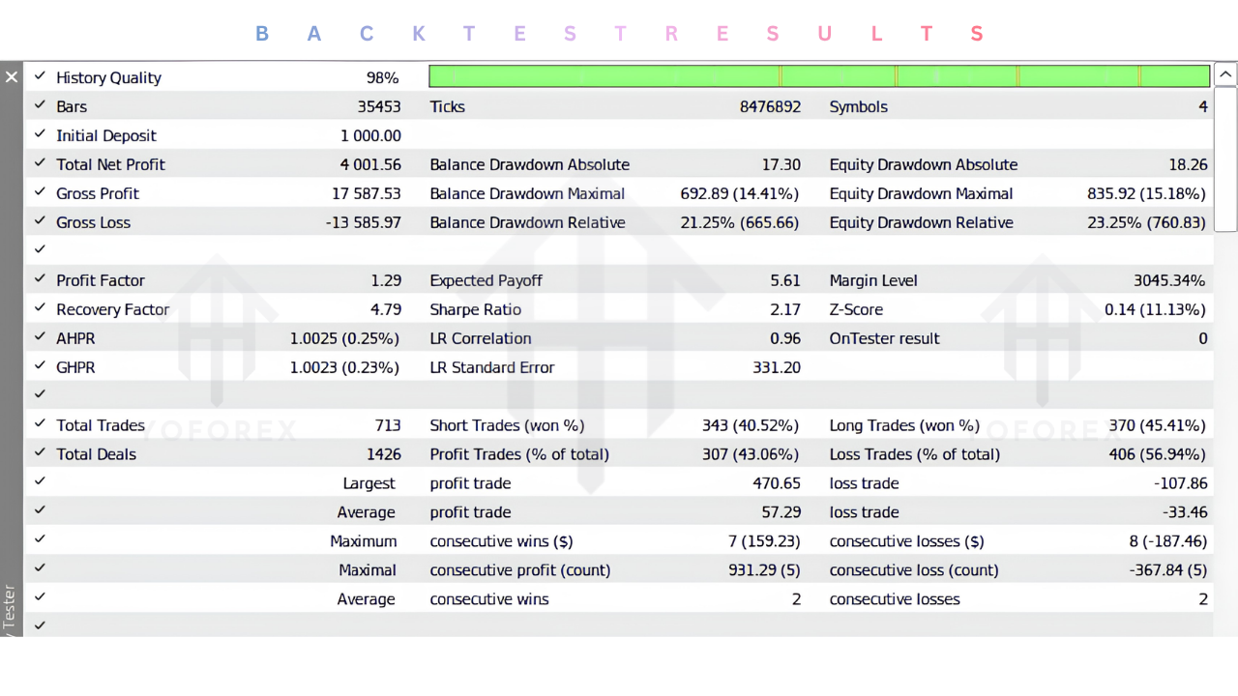The image size is (1238, 696).
Task: Click Equity Drawdown Maximal label
Action: coord(921,193)
